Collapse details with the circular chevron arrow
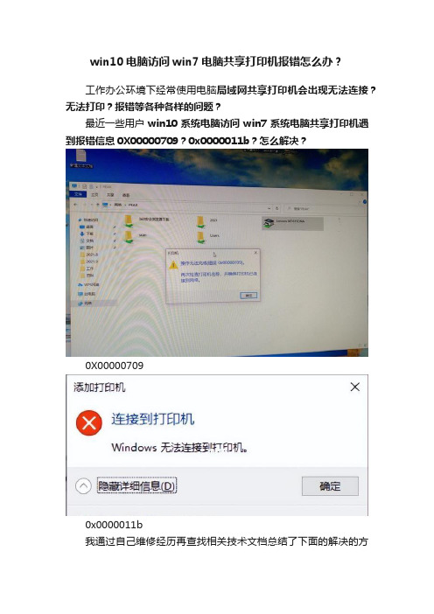Image resolution: width=434 pixels, height=614 pixels. pos(83,486)
